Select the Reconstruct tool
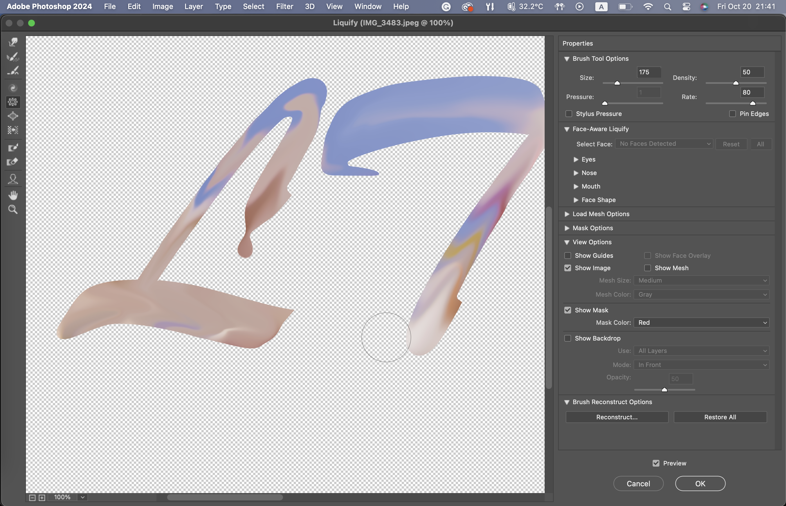Screen dimensions: 786x506 coord(13,57)
